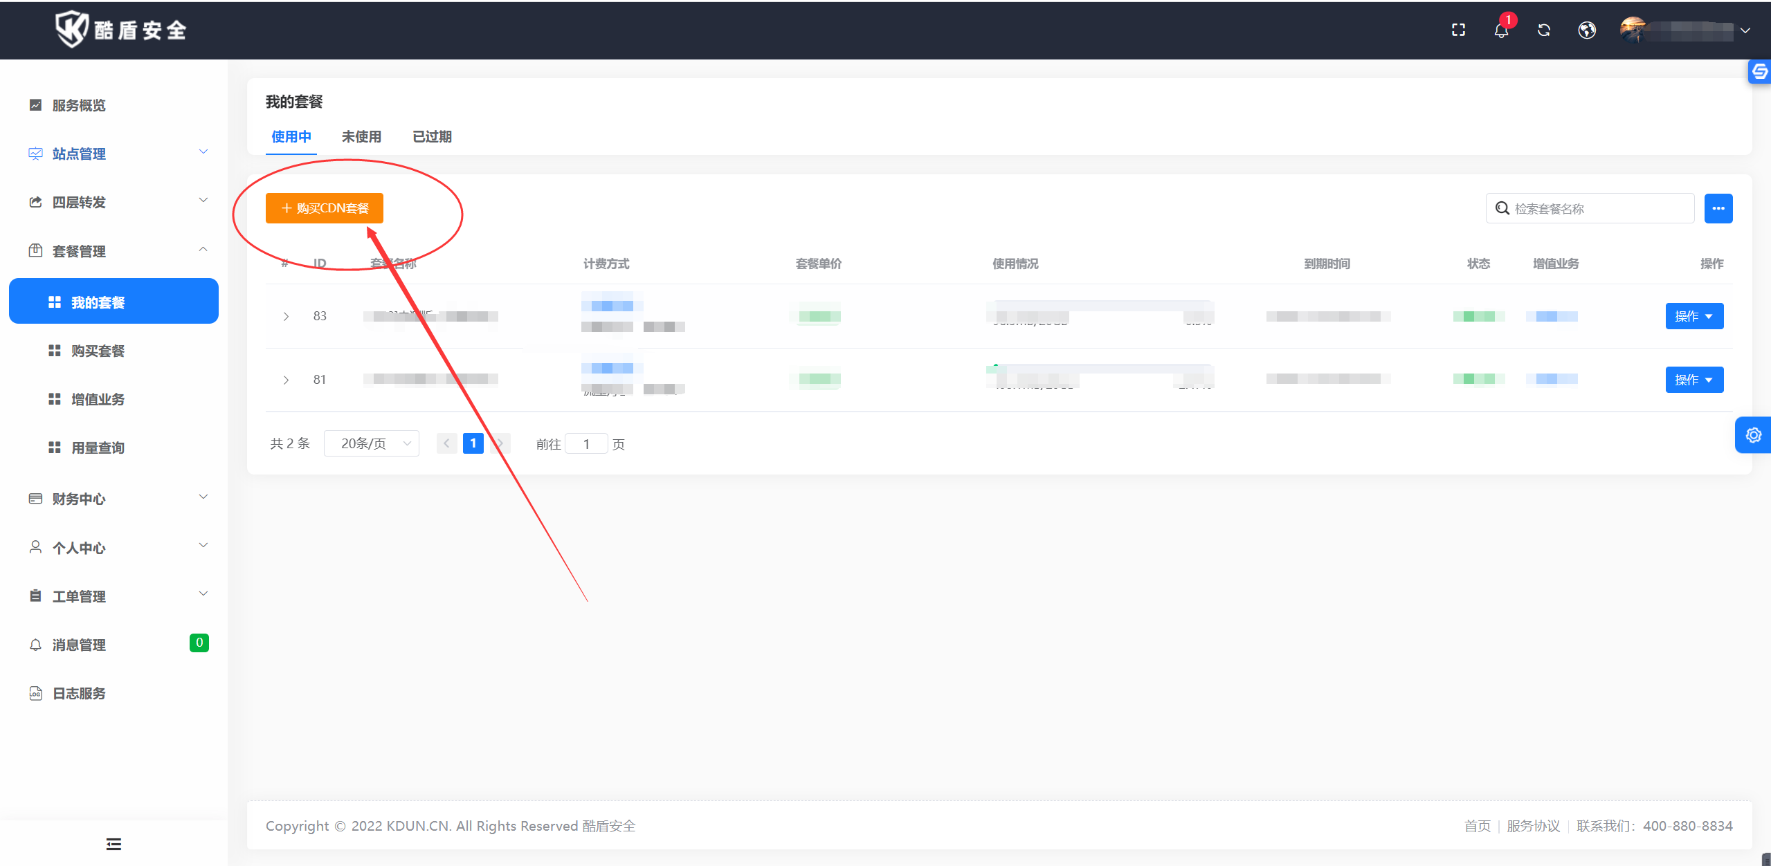Click the blue three-dots more button
This screenshot has height=866, width=1771.
(x=1718, y=208)
